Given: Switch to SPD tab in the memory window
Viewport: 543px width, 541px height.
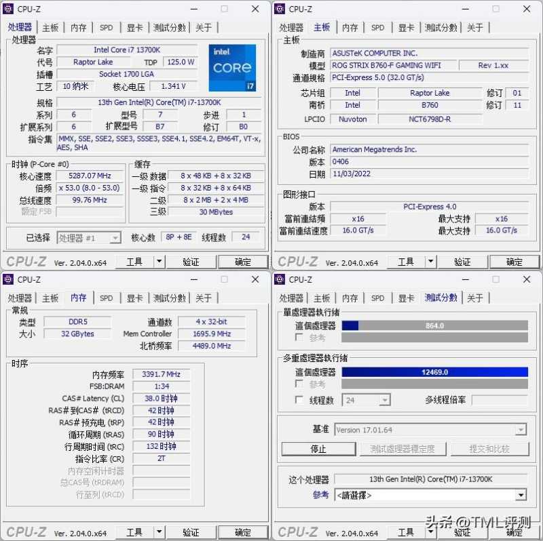Looking at the screenshot, I should click(x=107, y=298).
